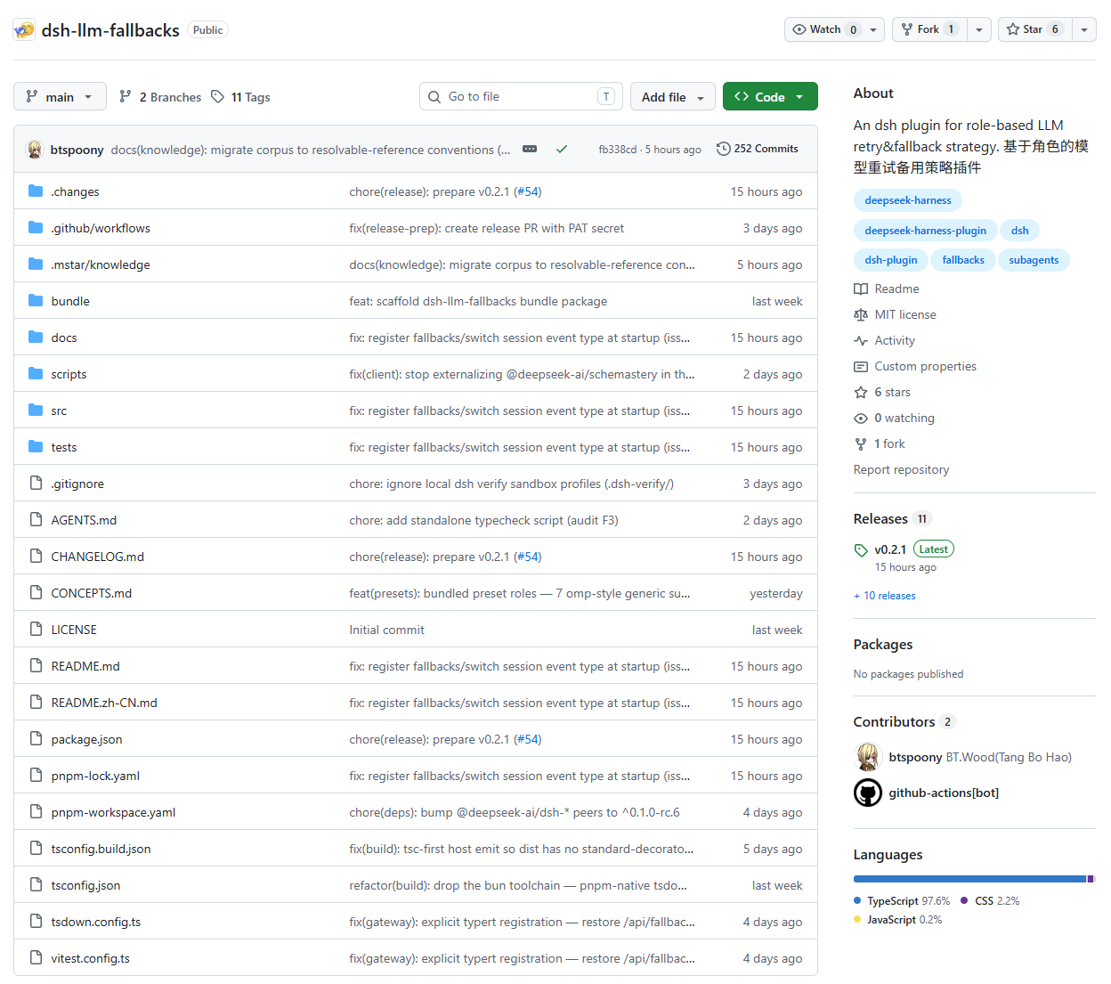Expand commit message ellipsis icon
This screenshot has width=1111, height=984.
coord(530,149)
